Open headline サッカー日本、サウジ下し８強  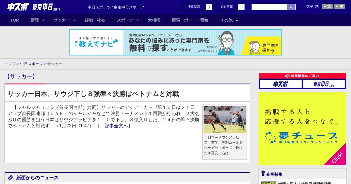click(93, 94)
